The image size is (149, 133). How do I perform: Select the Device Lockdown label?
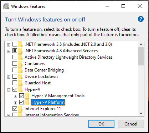click(41, 77)
